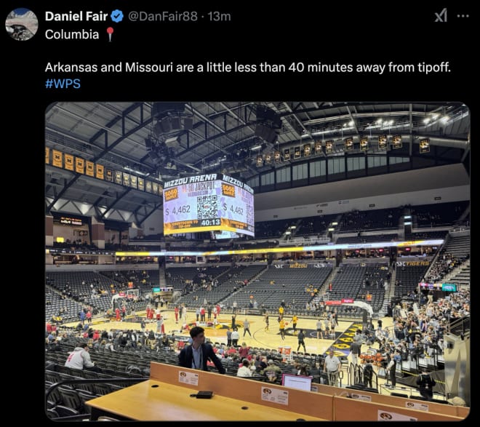This screenshot has width=480, height=427.
Task: Open Daniel Fair's profile avatar
Action: [22, 24]
